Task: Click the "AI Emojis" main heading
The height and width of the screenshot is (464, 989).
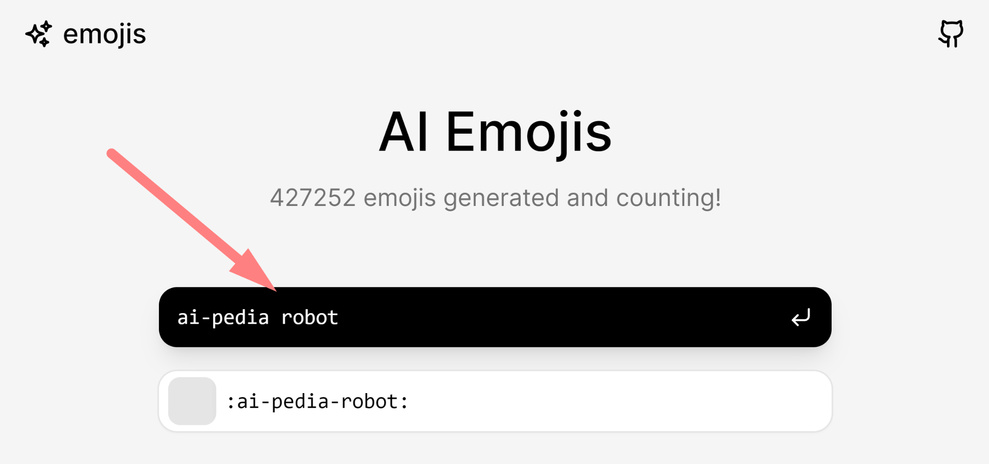Action: pyautogui.click(x=495, y=132)
